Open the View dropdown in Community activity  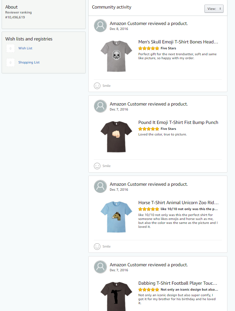[214, 9]
